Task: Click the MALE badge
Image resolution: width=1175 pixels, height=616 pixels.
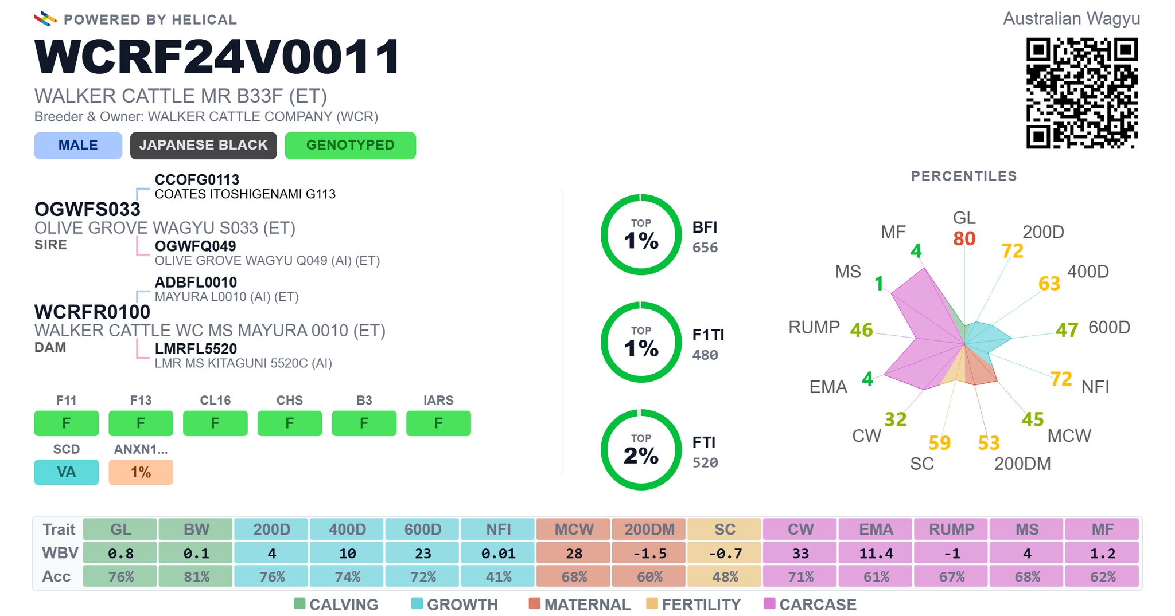Action: [78, 145]
